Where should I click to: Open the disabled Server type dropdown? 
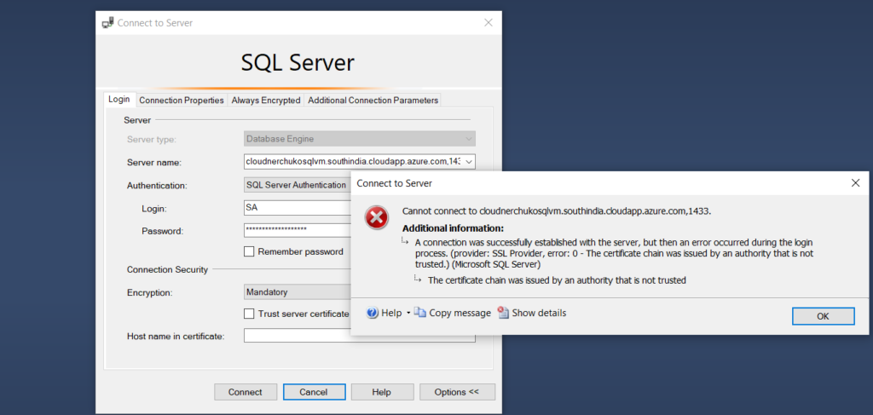pyautogui.click(x=360, y=139)
